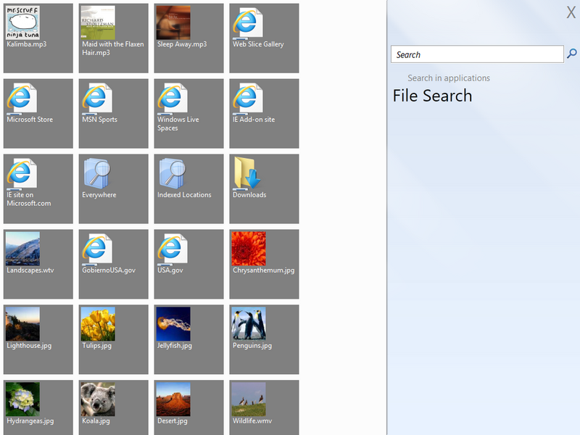The image size is (580, 435).
Task: Open the Indexed Locations search tile
Action: 188,188
